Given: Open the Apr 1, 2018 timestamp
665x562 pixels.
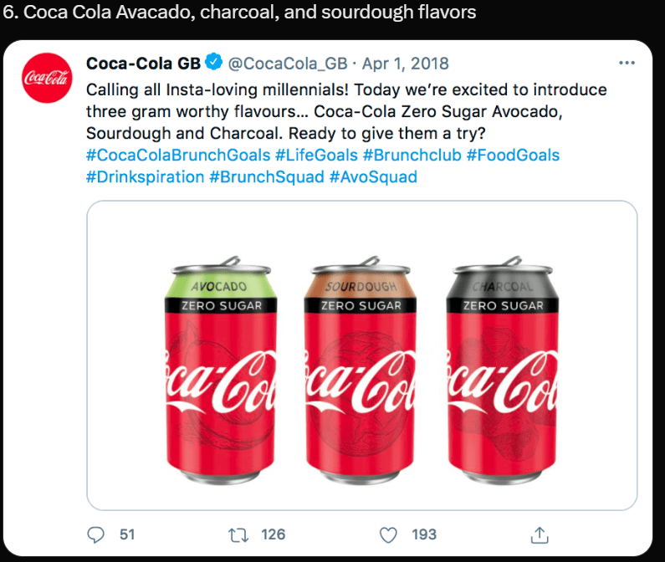Looking at the screenshot, I should [406, 63].
